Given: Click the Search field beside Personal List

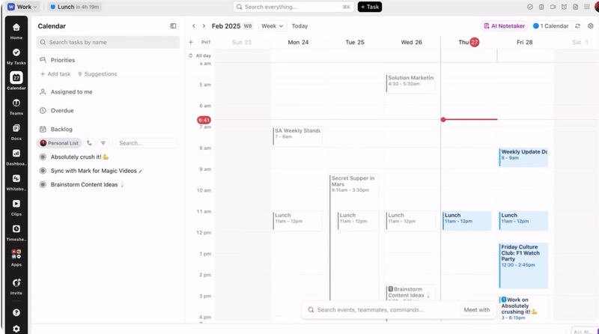Looking at the screenshot, I should (x=146, y=143).
